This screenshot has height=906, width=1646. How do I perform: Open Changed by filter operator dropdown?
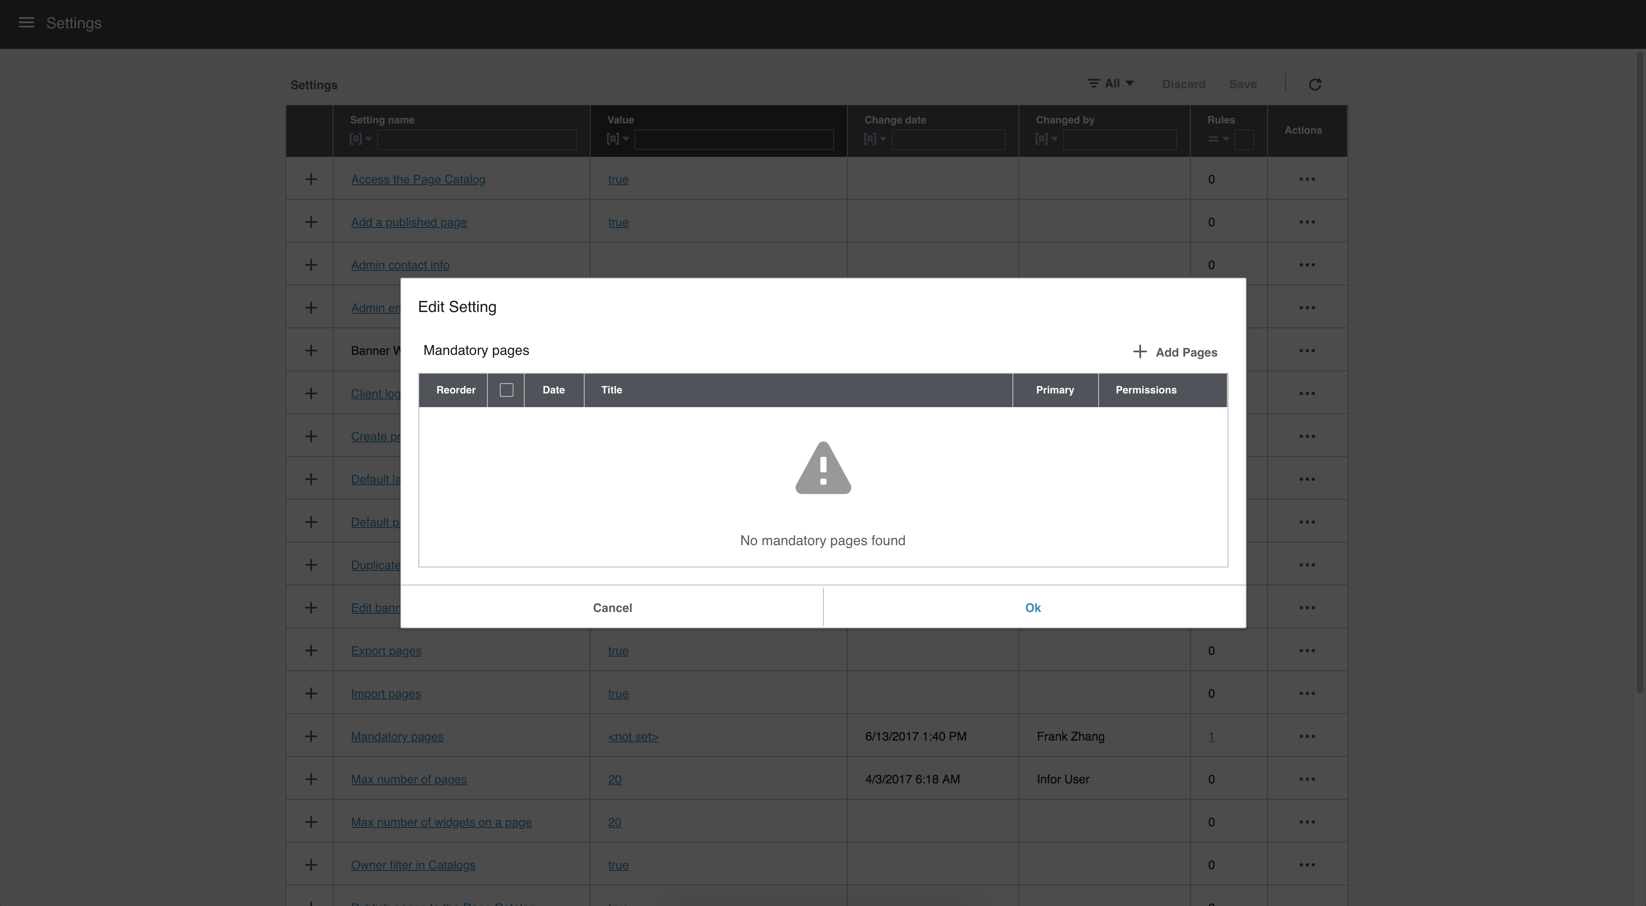point(1046,139)
